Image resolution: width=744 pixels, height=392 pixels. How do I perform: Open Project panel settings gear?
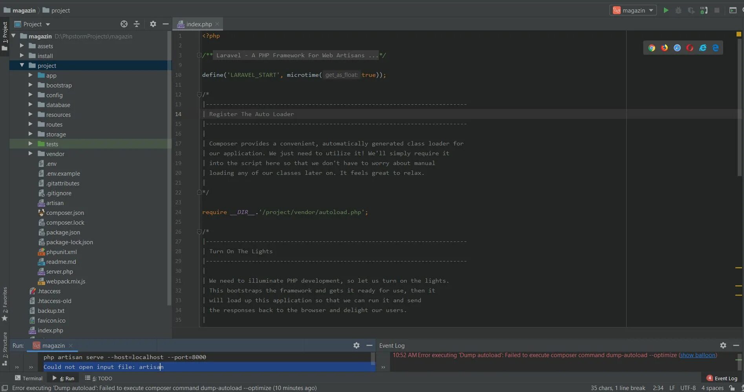pyautogui.click(x=153, y=24)
